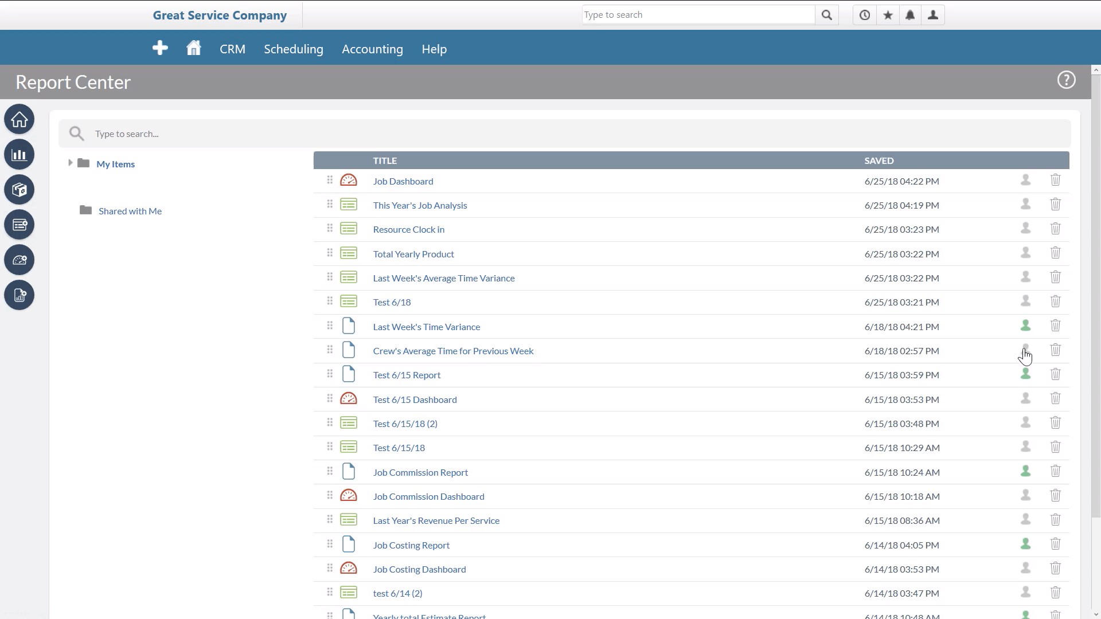Open notifications bell icon
The image size is (1101, 619).
pos(910,15)
